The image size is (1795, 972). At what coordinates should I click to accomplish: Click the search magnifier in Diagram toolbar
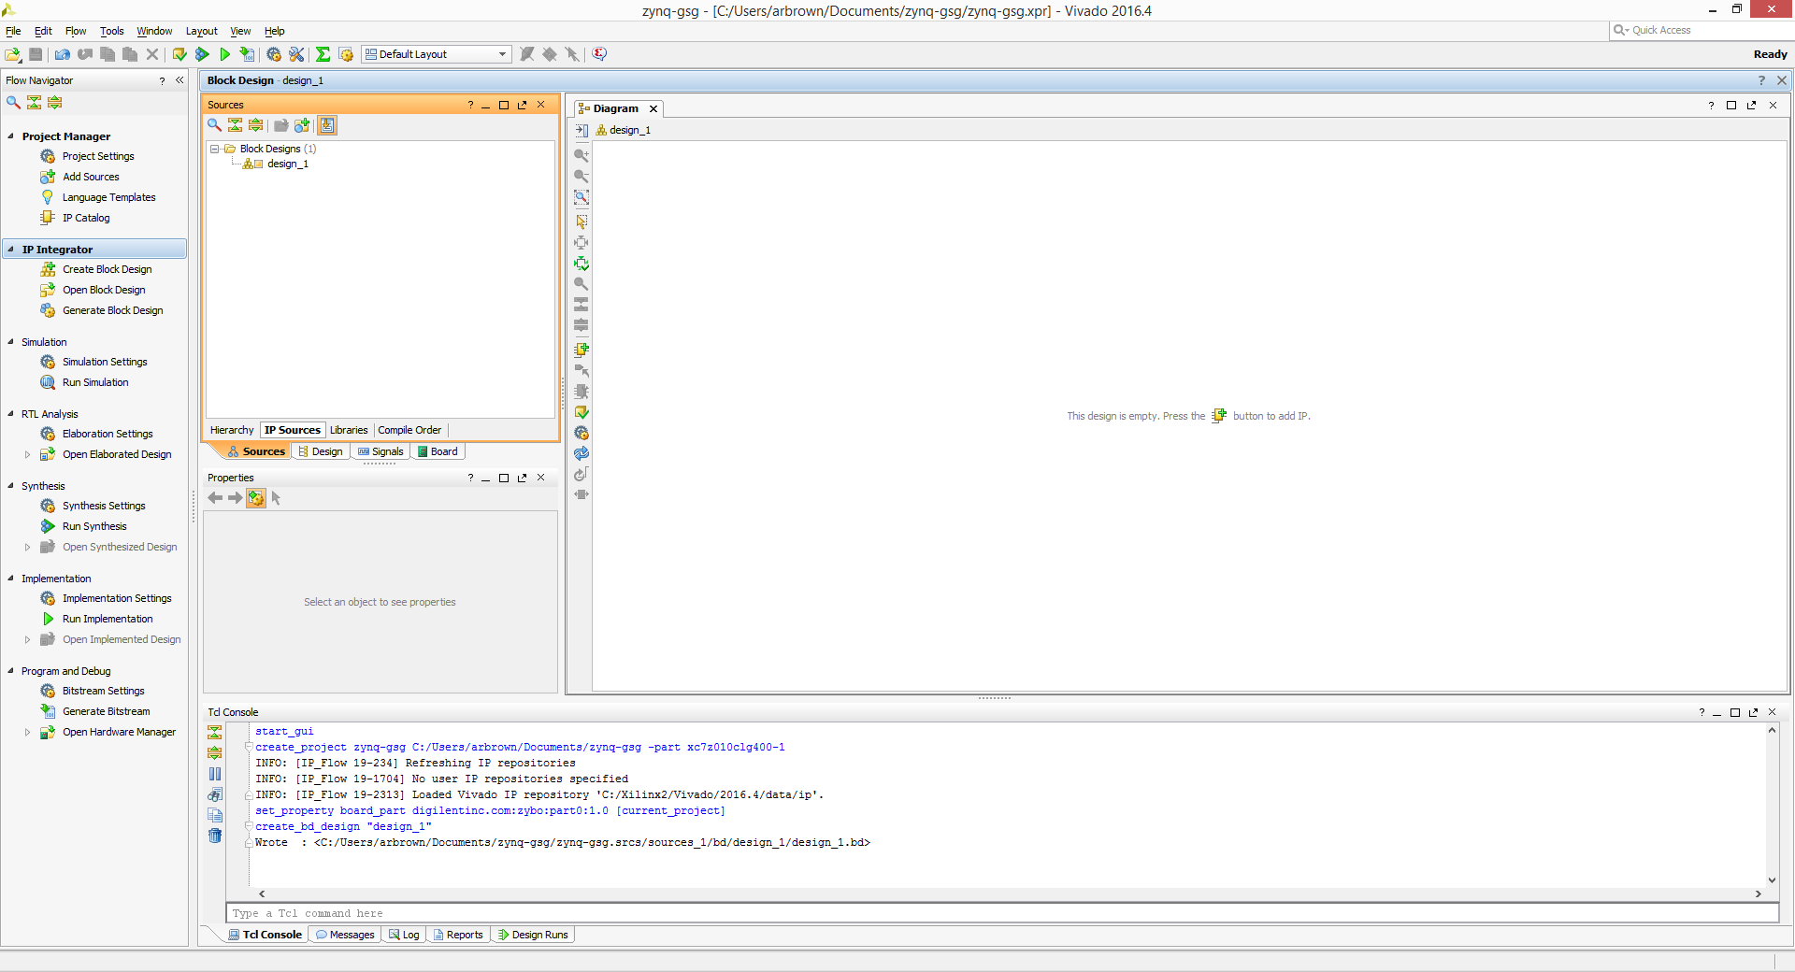tap(582, 283)
